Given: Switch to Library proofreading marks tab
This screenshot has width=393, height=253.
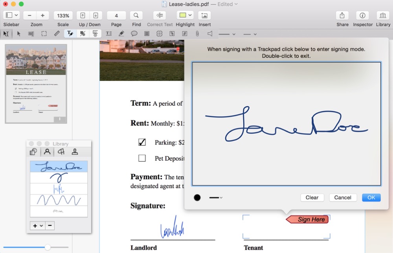Looking at the screenshot, I should pos(61,152).
